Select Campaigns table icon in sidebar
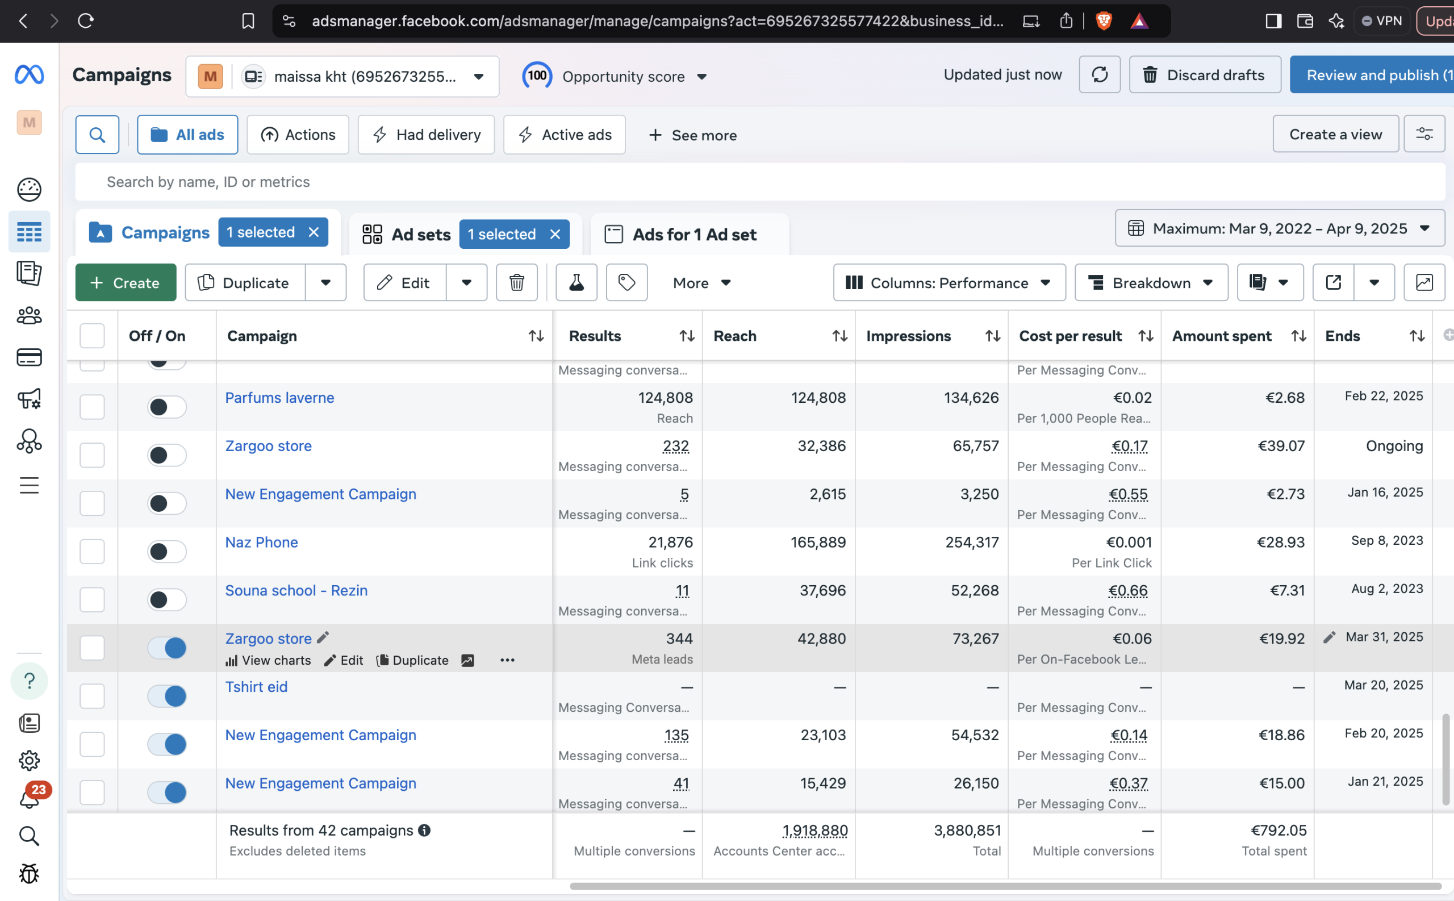Screen dimensions: 1454x901 click(29, 231)
